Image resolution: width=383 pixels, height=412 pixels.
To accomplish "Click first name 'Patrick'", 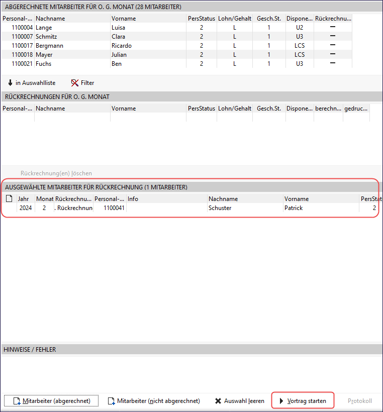I will click(x=294, y=208).
